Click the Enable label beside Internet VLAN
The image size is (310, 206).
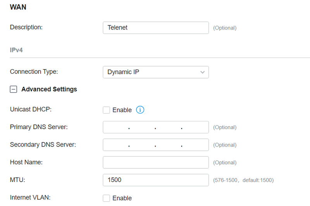tap(122, 198)
